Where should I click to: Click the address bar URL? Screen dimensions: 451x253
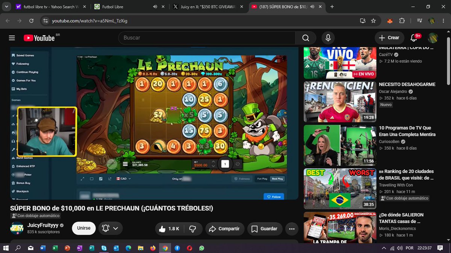(90, 21)
